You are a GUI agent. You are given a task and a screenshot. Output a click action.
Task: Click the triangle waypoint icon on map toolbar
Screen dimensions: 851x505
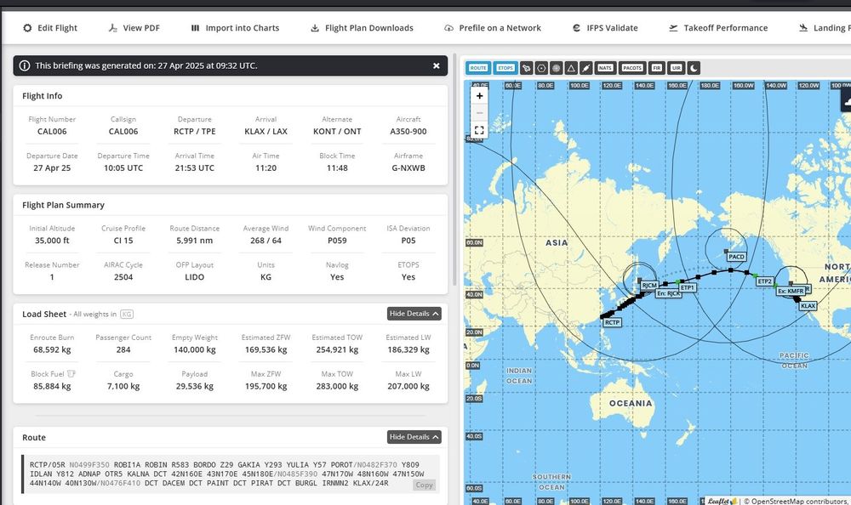click(x=571, y=67)
